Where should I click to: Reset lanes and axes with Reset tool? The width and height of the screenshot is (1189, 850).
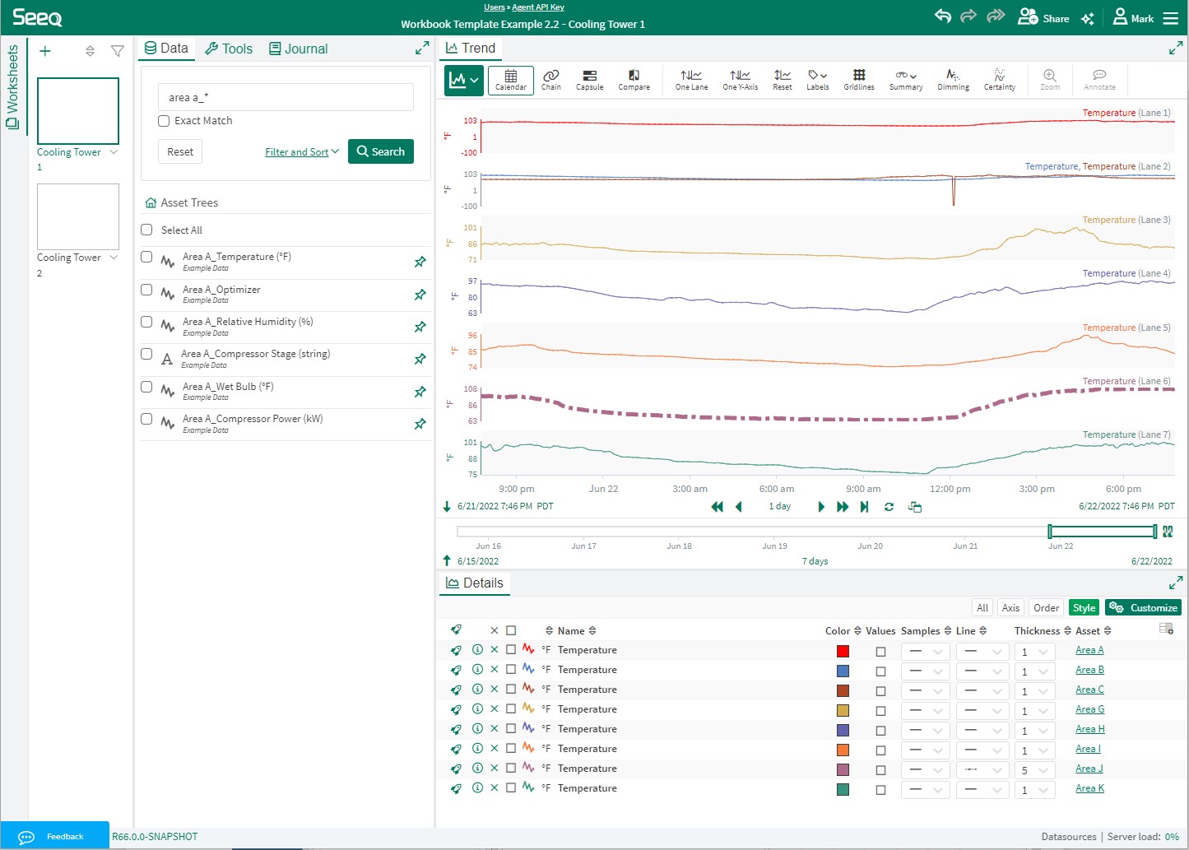coord(782,80)
